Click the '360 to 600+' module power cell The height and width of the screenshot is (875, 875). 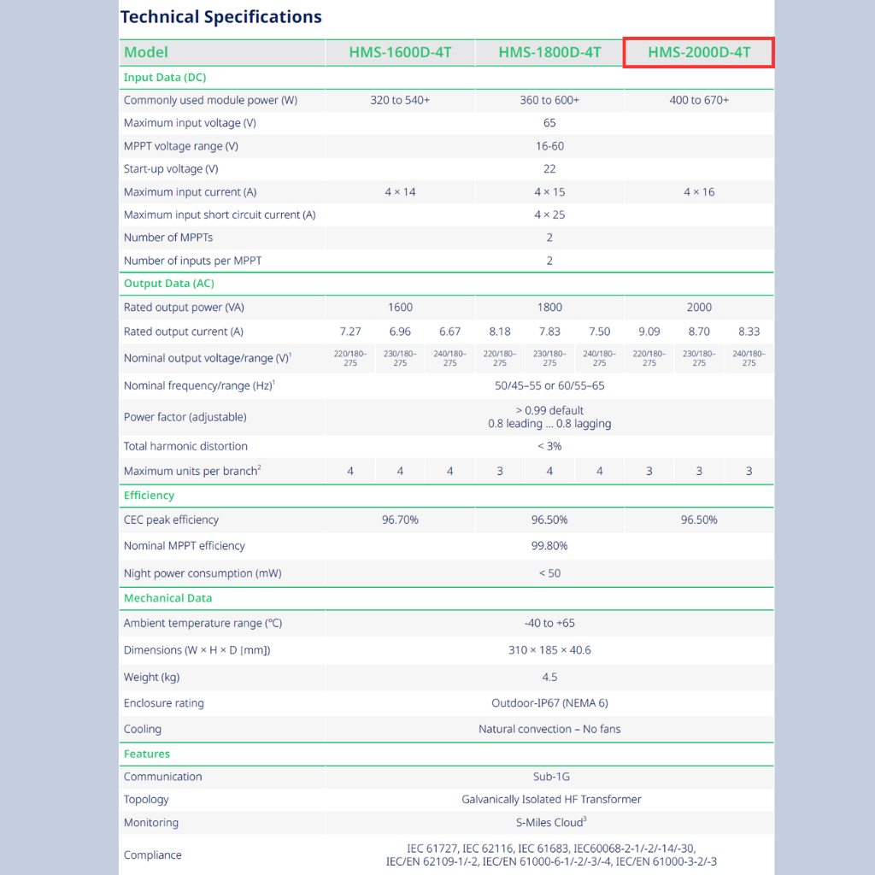coord(549,101)
